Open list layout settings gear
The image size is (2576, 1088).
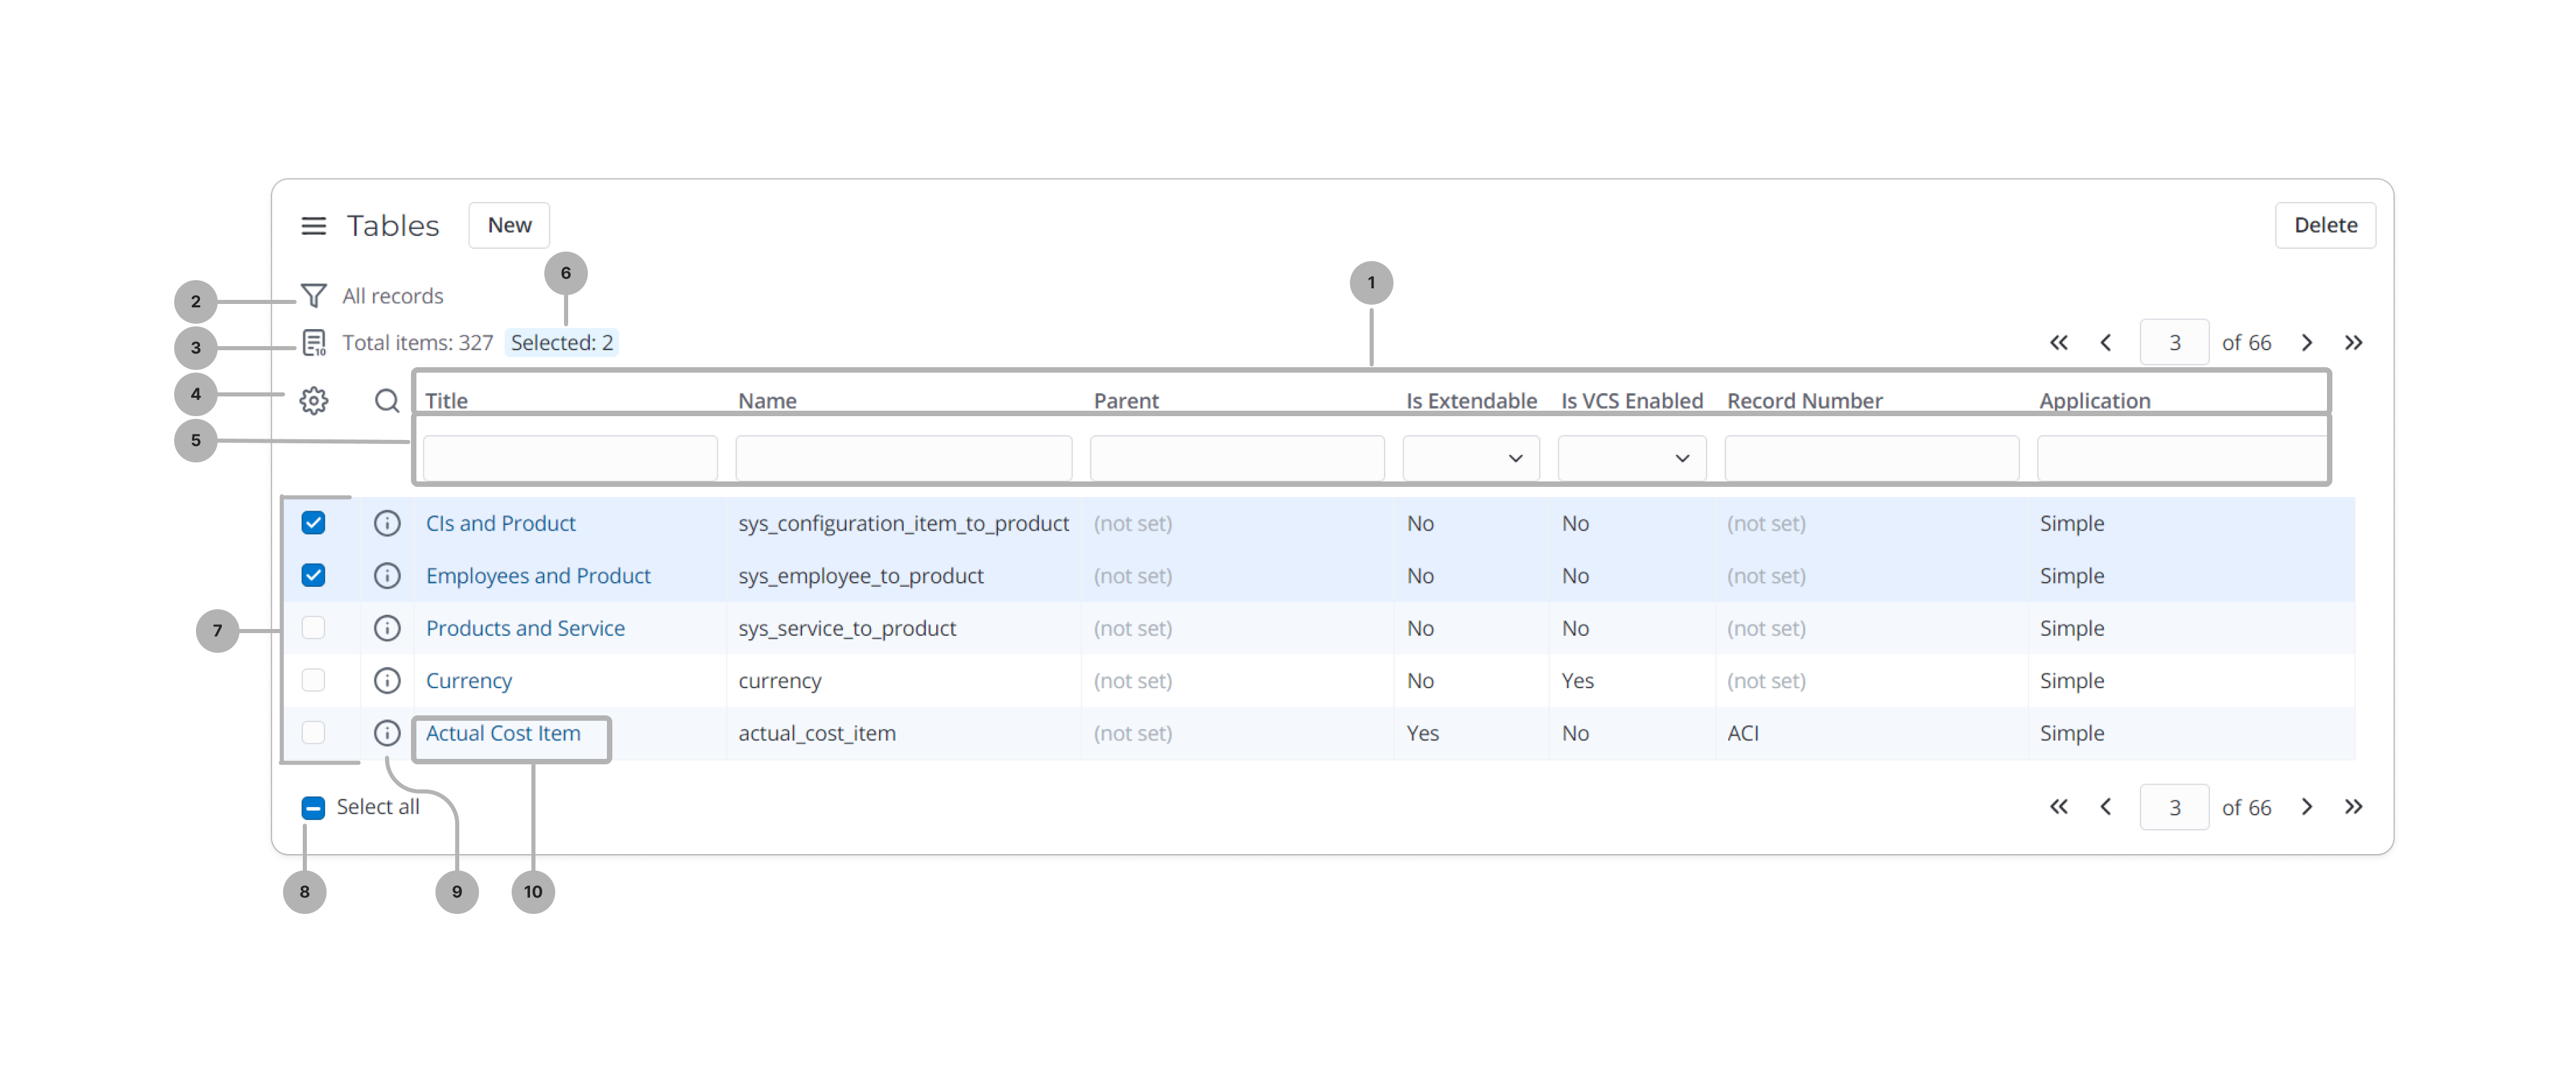point(313,401)
